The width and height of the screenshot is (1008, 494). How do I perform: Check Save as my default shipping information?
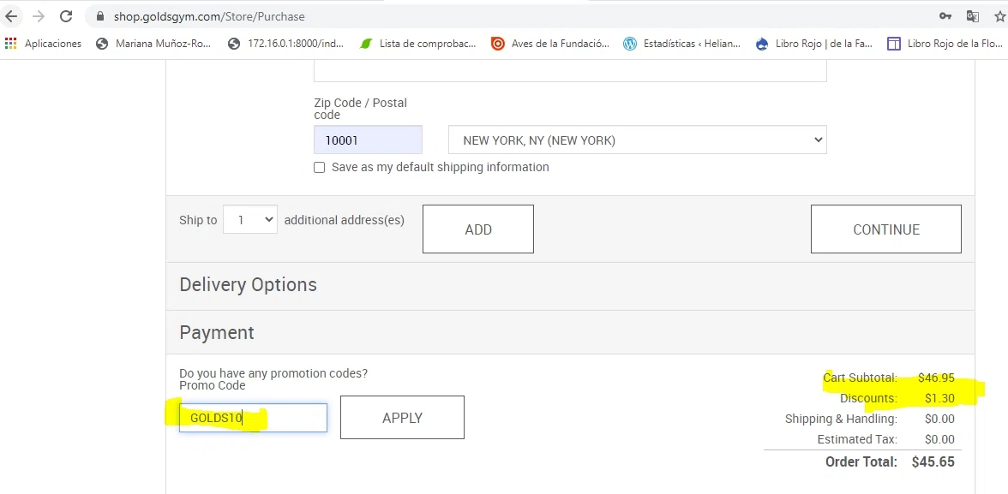320,168
